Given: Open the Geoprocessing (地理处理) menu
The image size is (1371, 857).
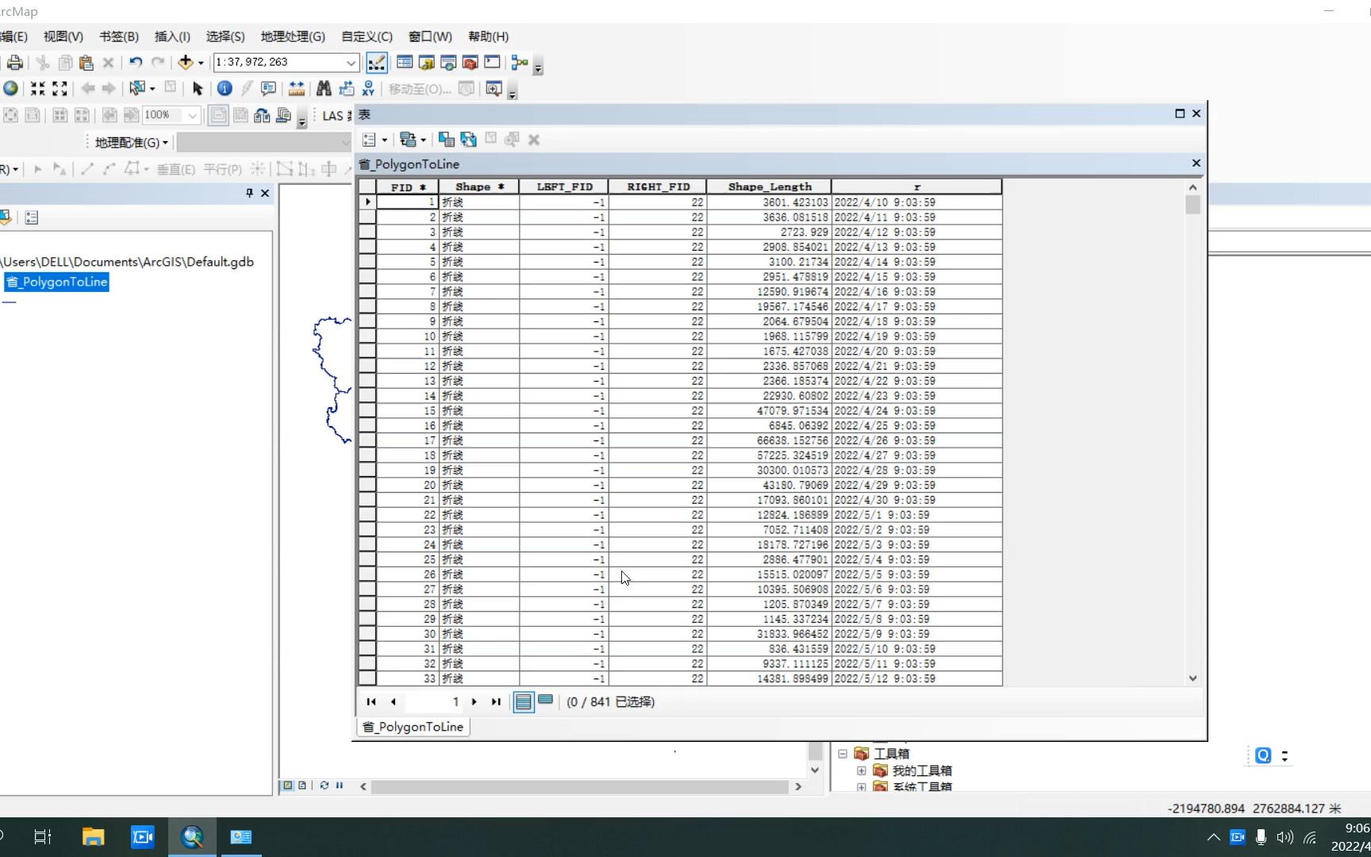Looking at the screenshot, I should [x=293, y=37].
